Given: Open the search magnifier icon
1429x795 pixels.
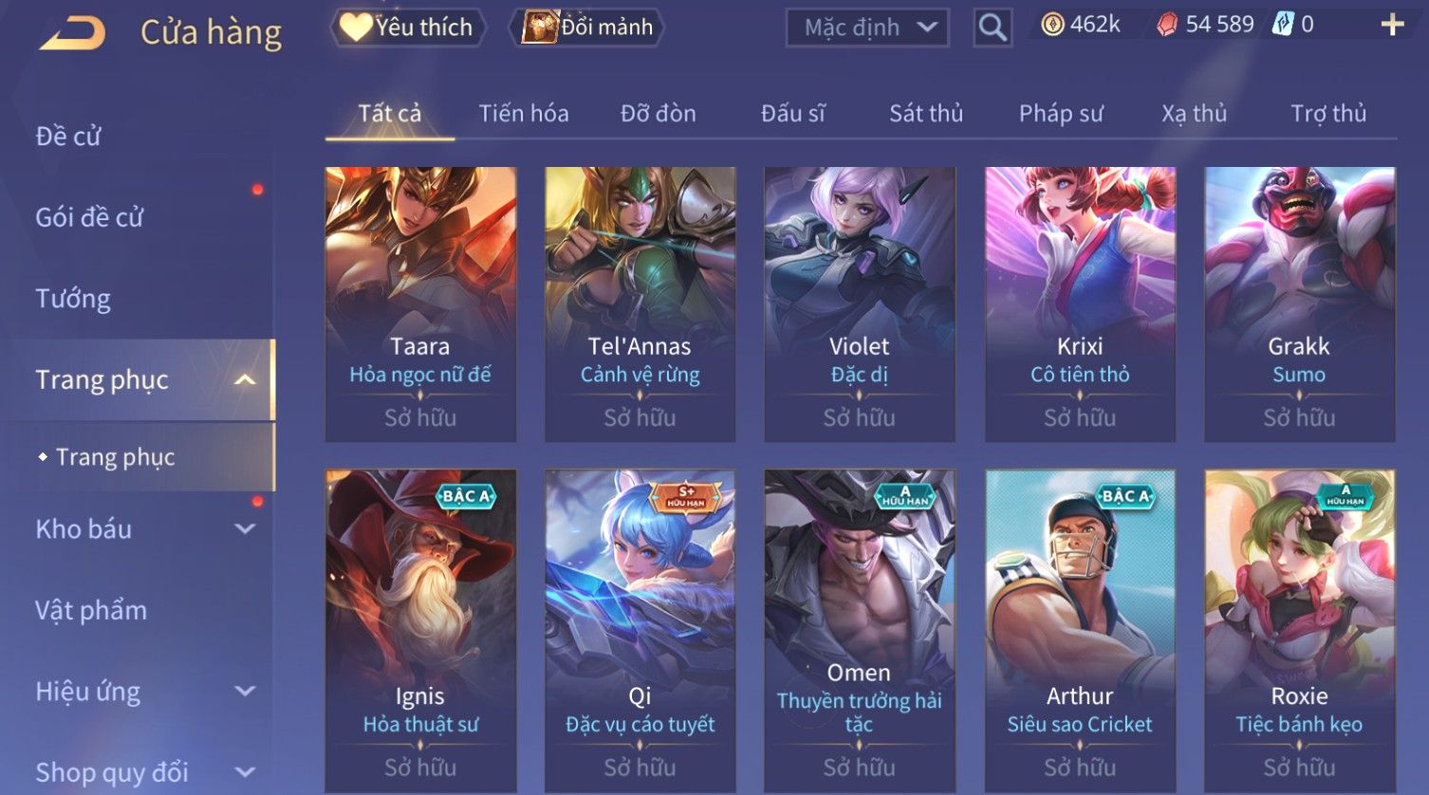Looking at the screenshot, I should pos(993,28).
